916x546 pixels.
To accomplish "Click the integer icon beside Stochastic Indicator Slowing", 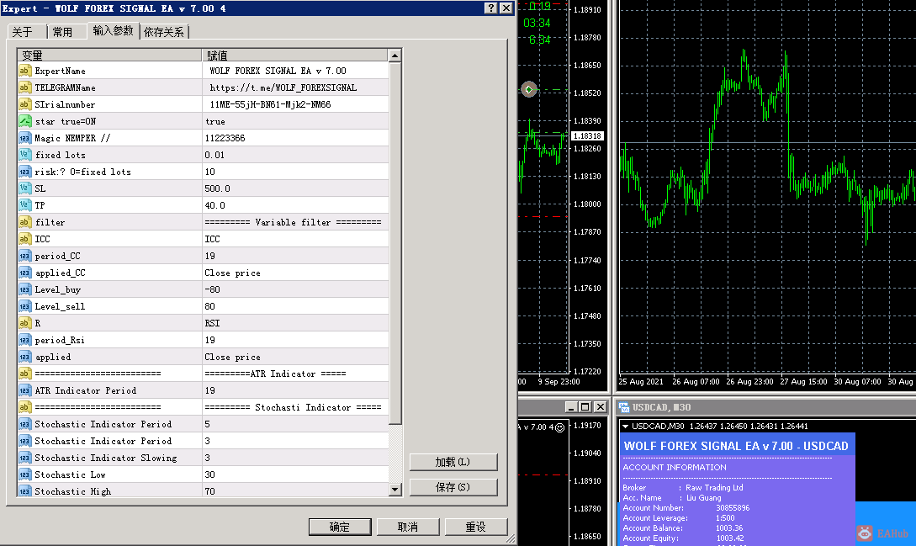I will pos(24,458).
